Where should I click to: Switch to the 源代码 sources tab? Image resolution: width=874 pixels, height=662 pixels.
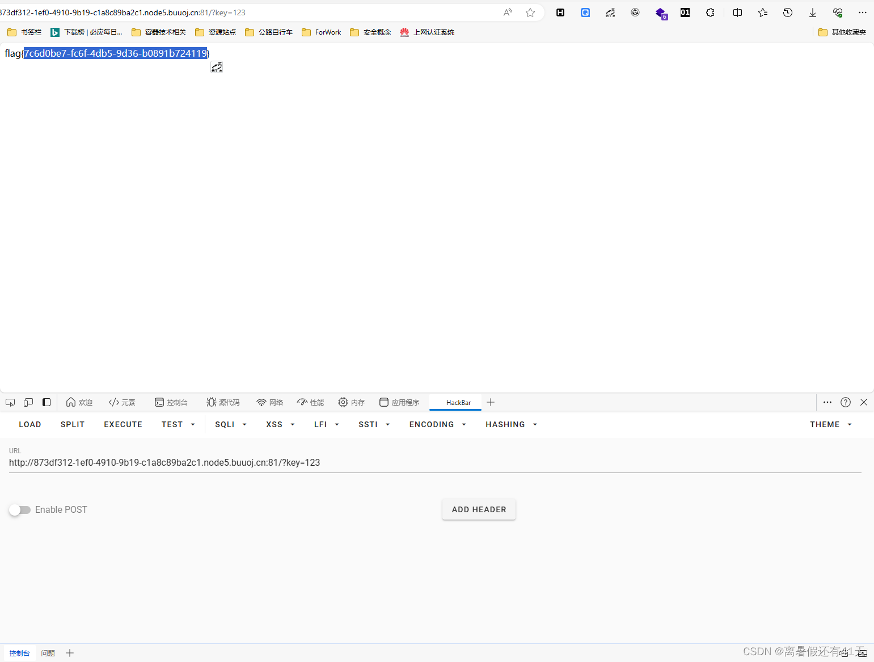pos(223,402)
